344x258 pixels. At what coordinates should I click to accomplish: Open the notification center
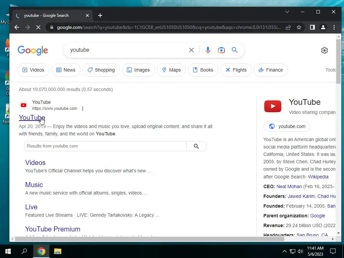pos(333,251)
